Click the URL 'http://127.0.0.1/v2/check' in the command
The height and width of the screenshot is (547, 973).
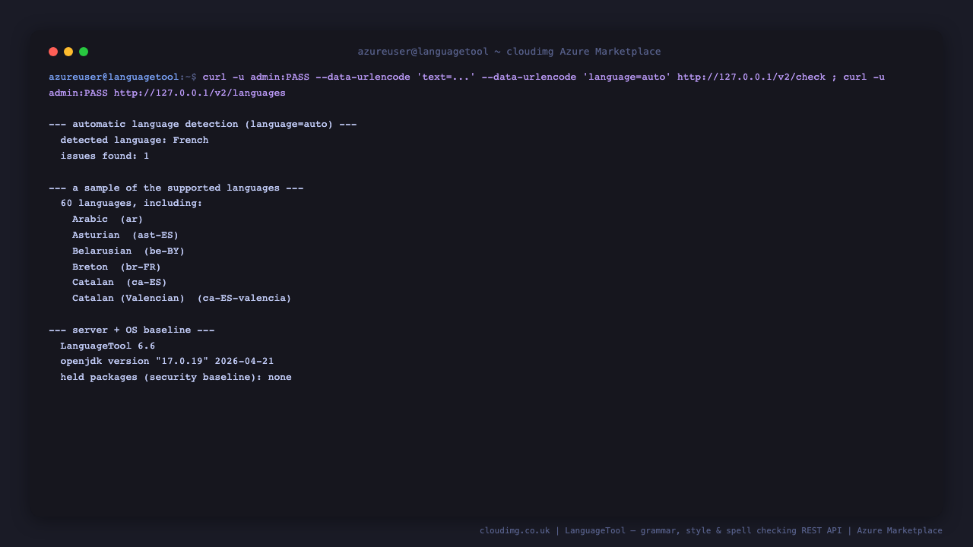[751, 77]
